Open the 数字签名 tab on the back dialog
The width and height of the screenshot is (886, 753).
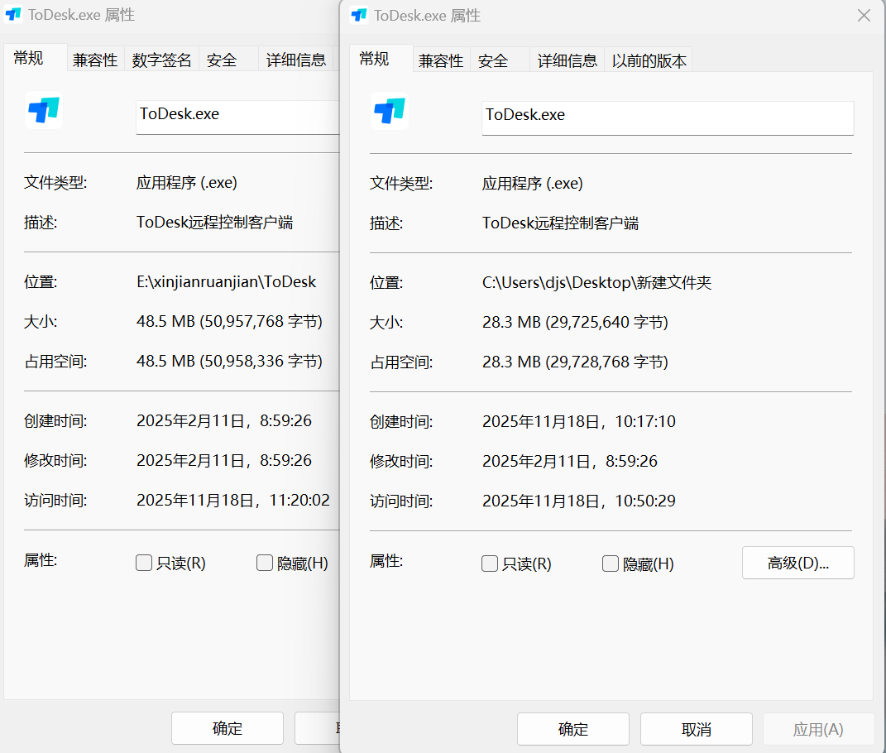tap(162, 59)
